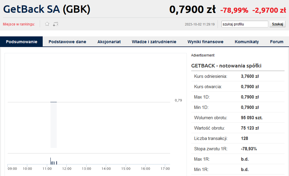Click the 13:00 time axis label
289x176 pixels.
tap(87, 169)
